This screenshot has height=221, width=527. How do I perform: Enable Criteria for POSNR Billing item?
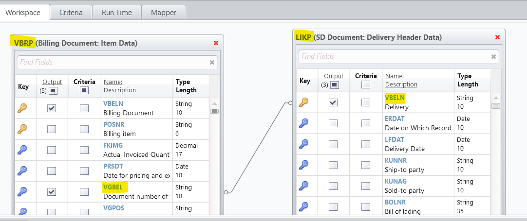(x=84, y=129)
